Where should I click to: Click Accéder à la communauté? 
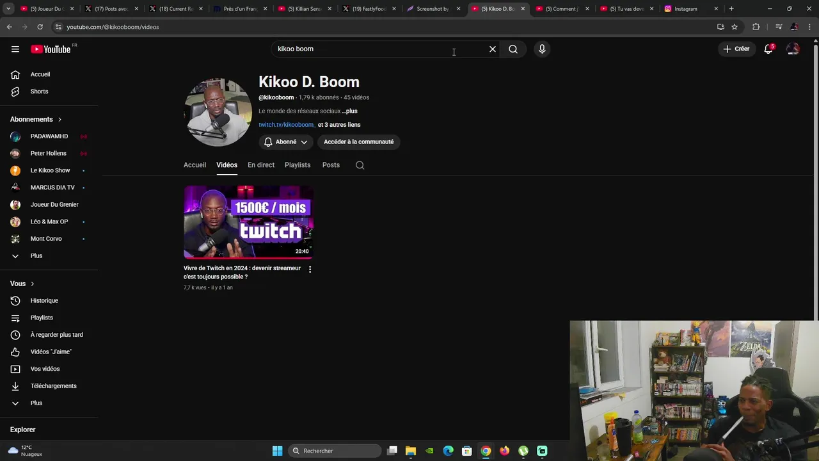[359, 142]
